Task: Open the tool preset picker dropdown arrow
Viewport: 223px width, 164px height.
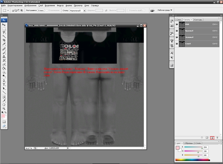Action: (8, 10)
